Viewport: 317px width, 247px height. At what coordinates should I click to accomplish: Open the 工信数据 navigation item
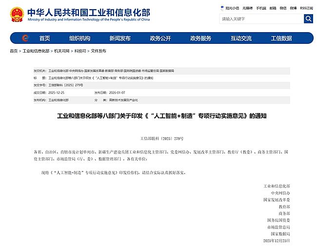click(x=281, y=38)
